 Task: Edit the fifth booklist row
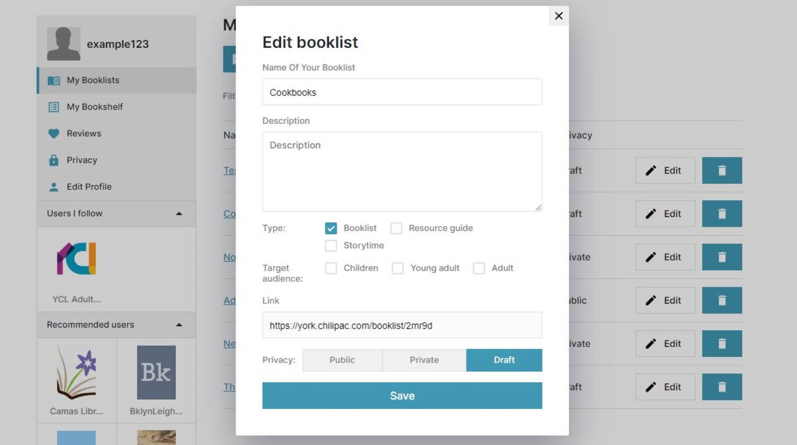[x=665, y=344]
